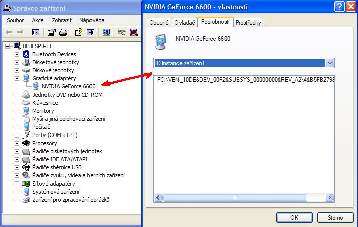Expand Řadiče zvuku, videa a herních zařízení
This screenshot has width=358, height=227.
coord(17,175)
